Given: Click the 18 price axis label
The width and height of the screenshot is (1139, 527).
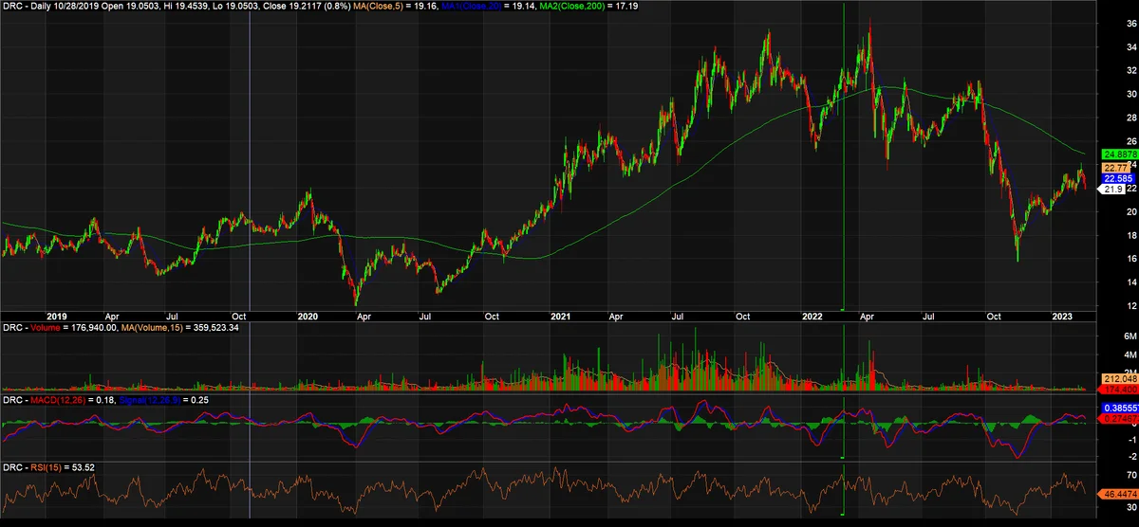Looking at the screenshot, I should pyautogui.click(x=1131, y=235).
